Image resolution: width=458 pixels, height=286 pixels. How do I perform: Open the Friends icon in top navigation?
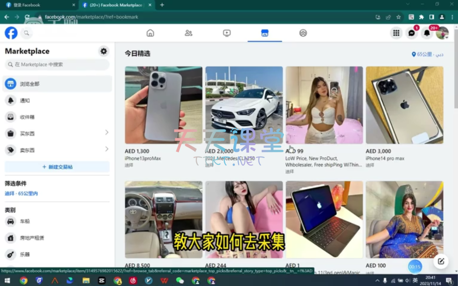click(x=188, y=33)
